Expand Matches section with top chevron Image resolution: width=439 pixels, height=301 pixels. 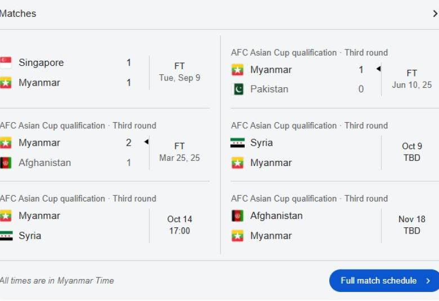pos(434,14)
